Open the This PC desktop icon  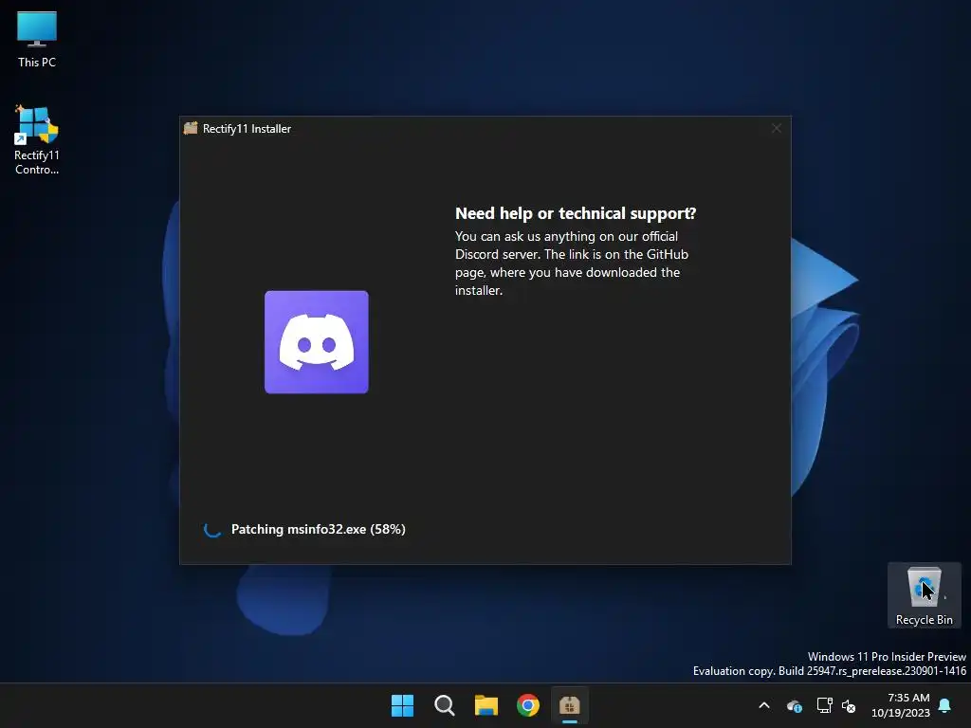click(x=37, y=40)
